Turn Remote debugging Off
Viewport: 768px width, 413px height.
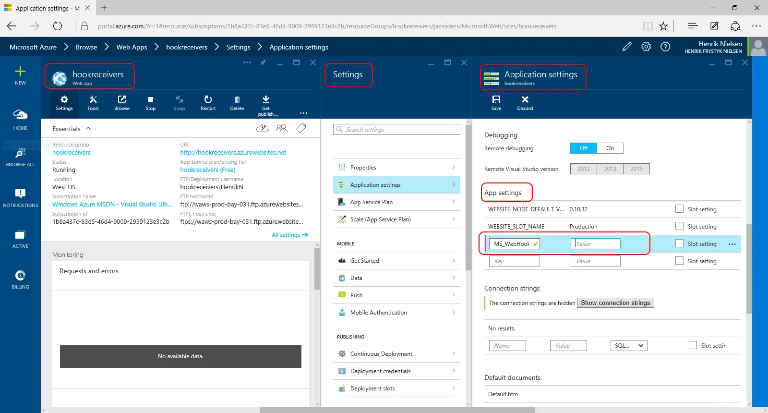584,148
